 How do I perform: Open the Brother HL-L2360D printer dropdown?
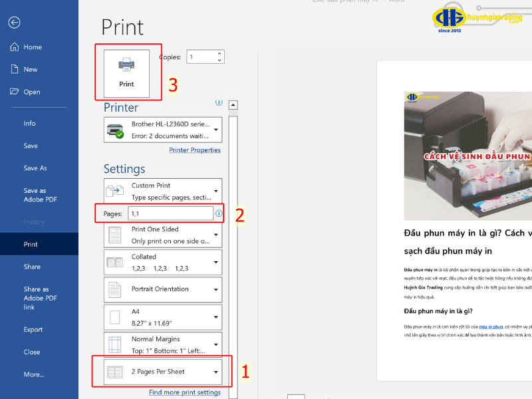pyautogui.click(x=215, y=129)
